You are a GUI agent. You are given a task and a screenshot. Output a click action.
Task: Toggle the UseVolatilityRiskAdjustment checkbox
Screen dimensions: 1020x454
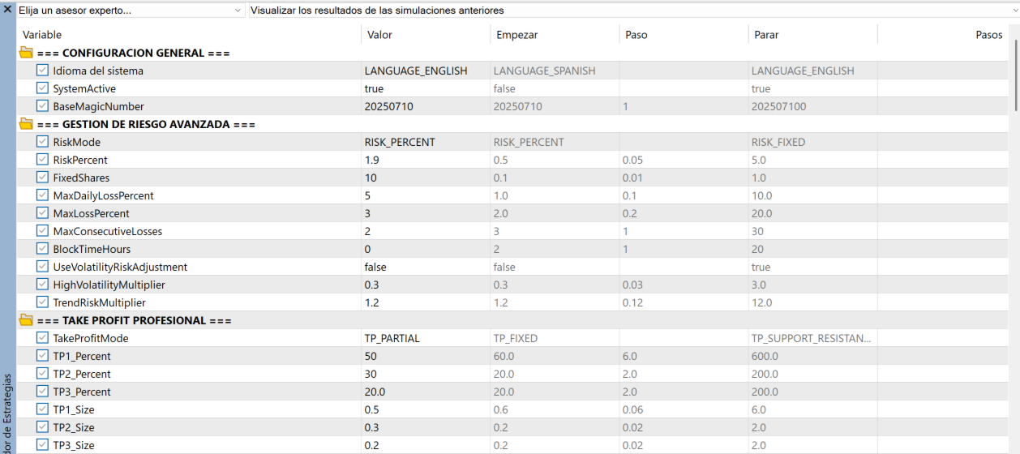[43, 268]
